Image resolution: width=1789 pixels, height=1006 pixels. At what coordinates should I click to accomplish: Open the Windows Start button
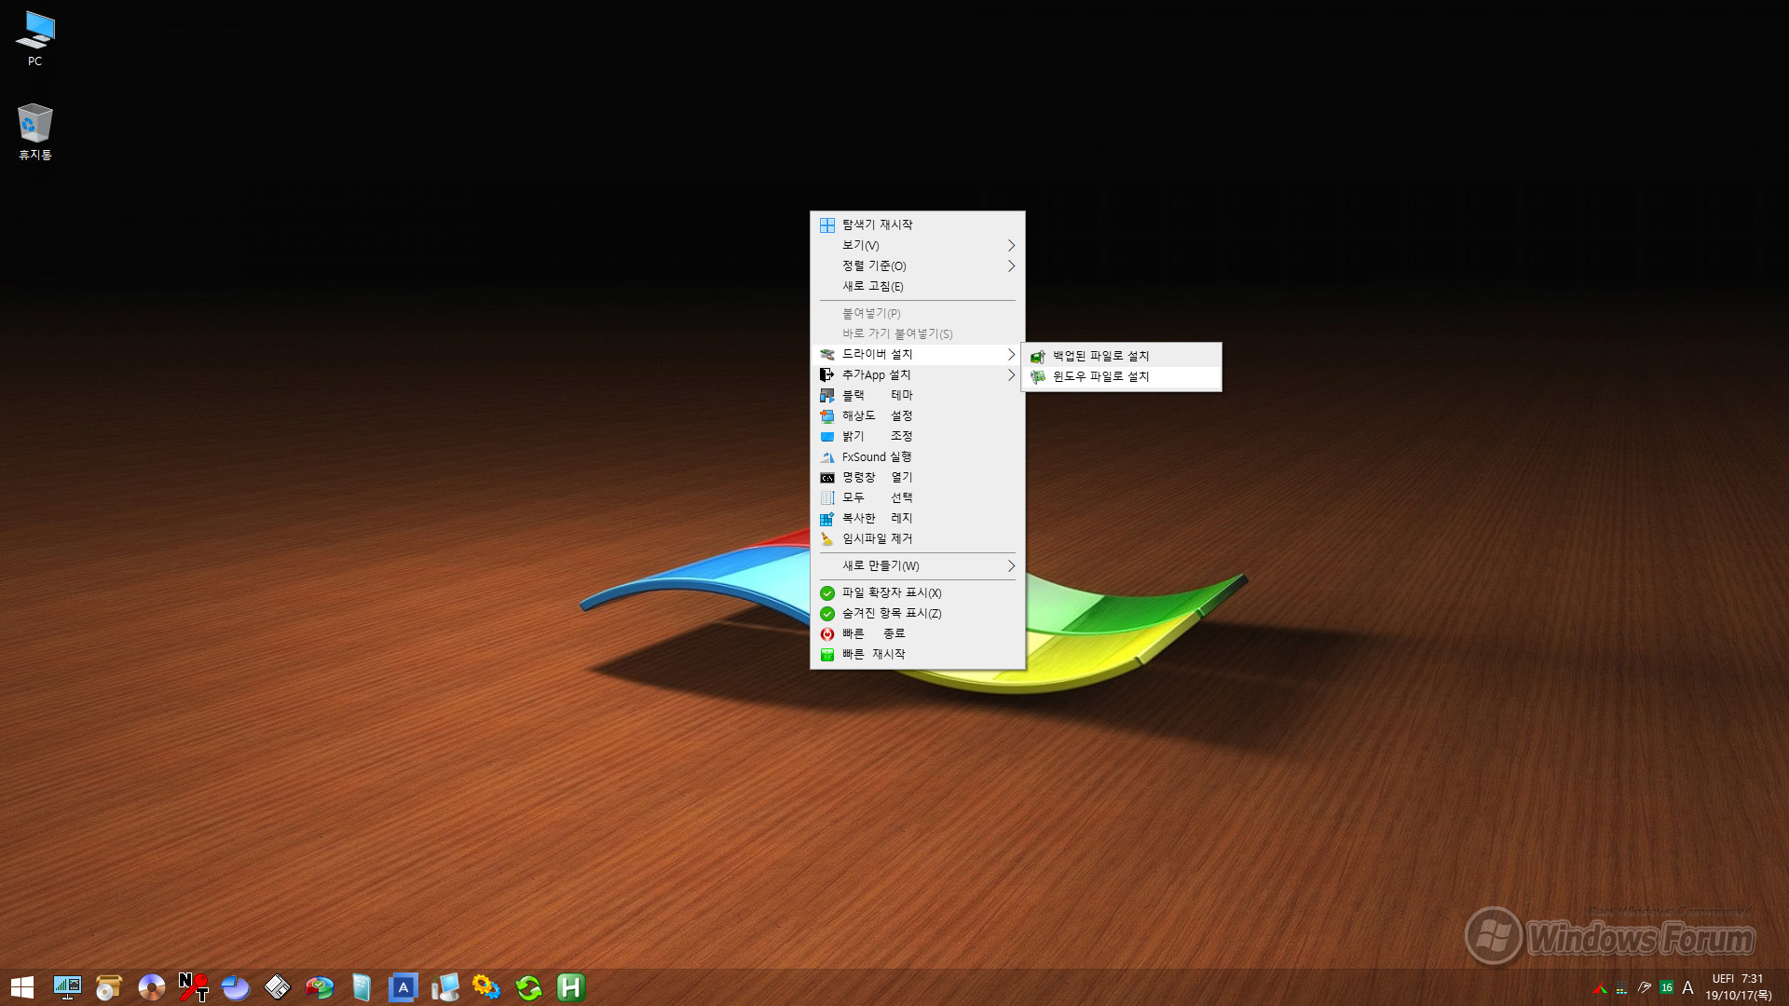[22, 987]
